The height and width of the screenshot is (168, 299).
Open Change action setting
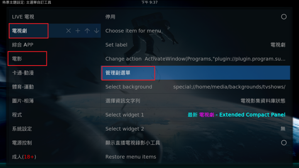point(195,58)
